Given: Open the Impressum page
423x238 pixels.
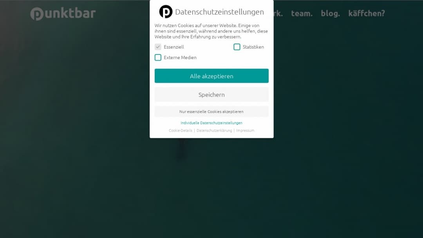Looking at the screenshot, I should click(245, 130).
